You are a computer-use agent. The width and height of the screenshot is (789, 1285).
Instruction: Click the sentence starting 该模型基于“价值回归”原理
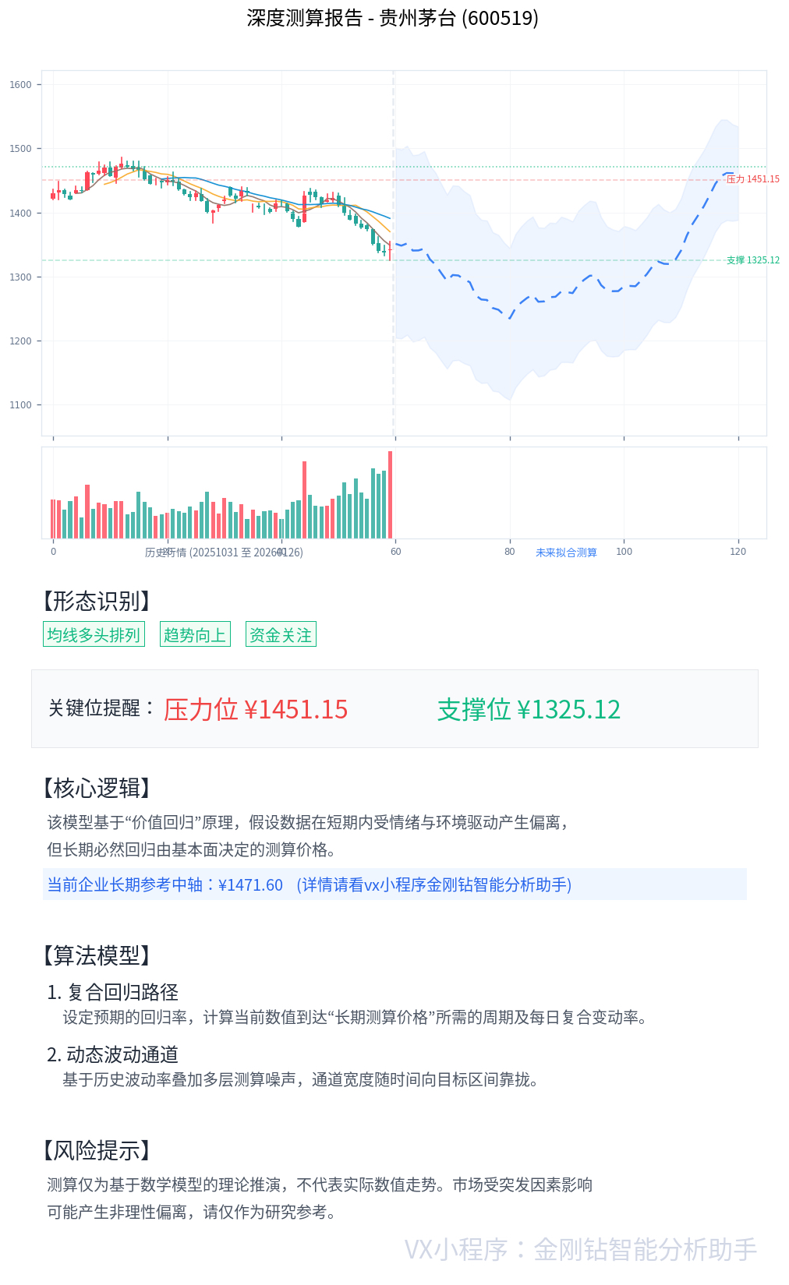[309, 822]
